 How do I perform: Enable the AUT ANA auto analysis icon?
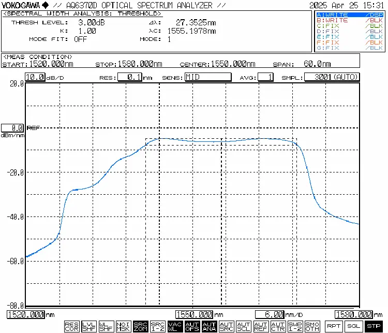[x=209, y=326]
